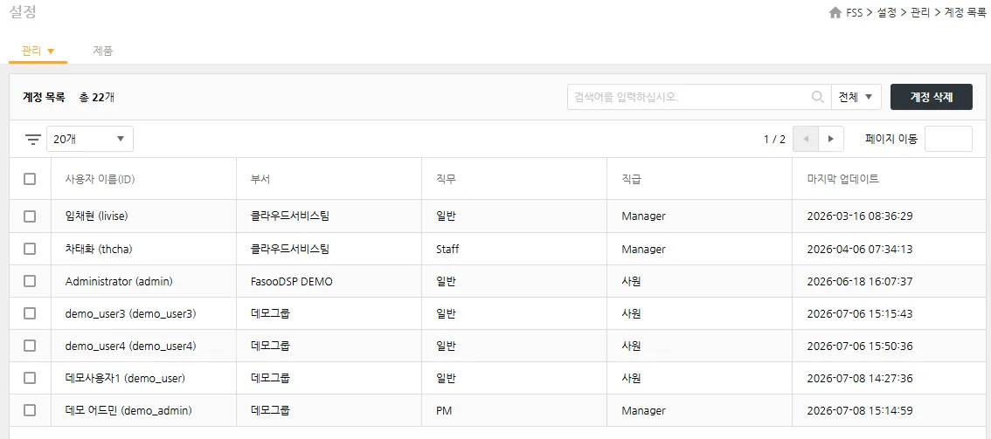
Task: Open user 임채현 (livise)
Action: point(96,216)
